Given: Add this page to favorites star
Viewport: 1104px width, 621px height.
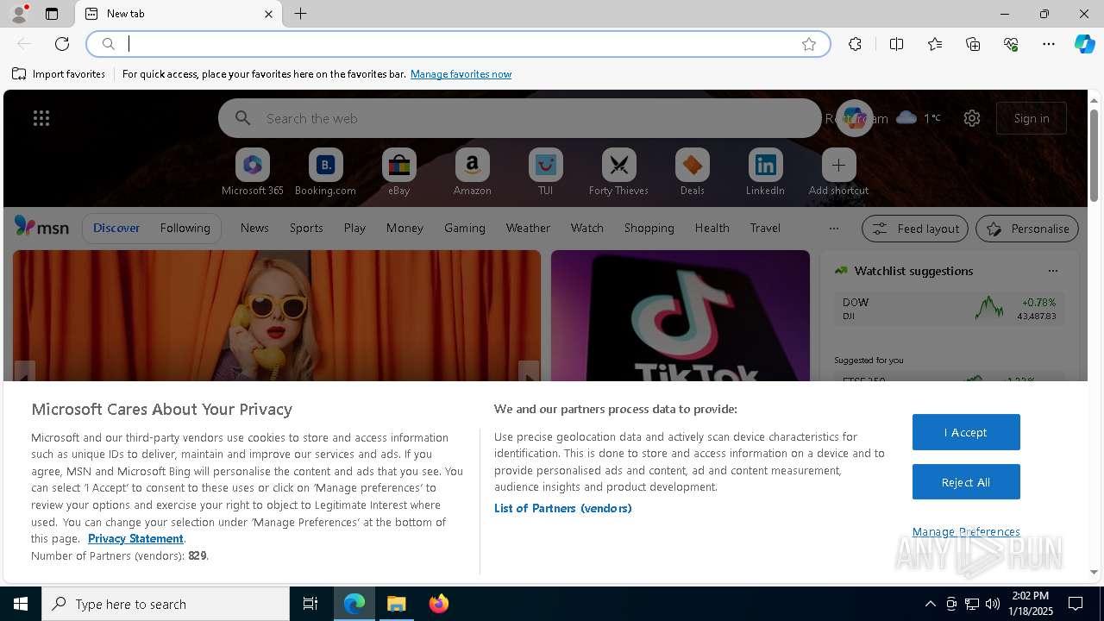Looking at the screenshot, I should tap(809, 44).
